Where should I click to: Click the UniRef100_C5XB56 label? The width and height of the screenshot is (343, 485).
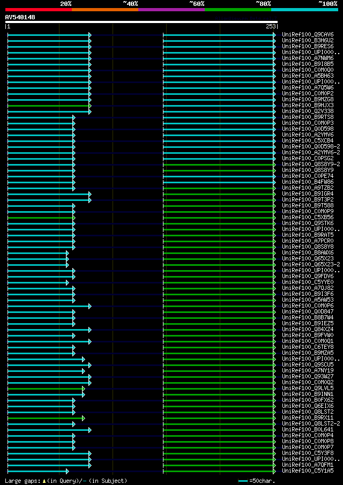pyautogui.click(x=308, y=218)
